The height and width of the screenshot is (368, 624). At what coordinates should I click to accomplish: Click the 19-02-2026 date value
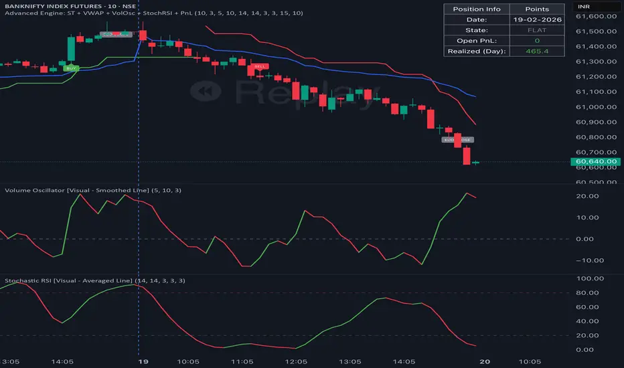537,19
